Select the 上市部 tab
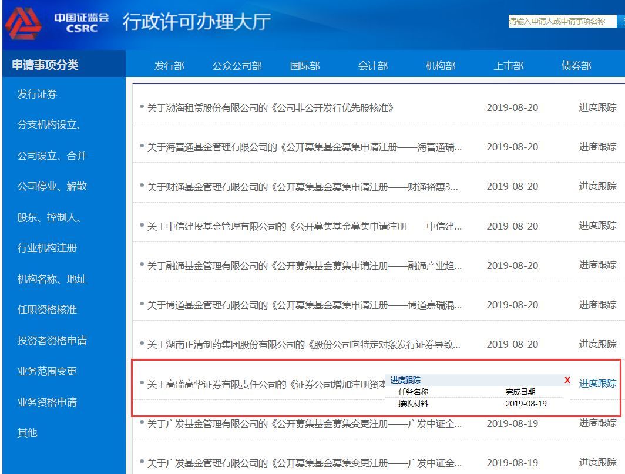Viewport: 625px width, 474px height. coord(508,66)
